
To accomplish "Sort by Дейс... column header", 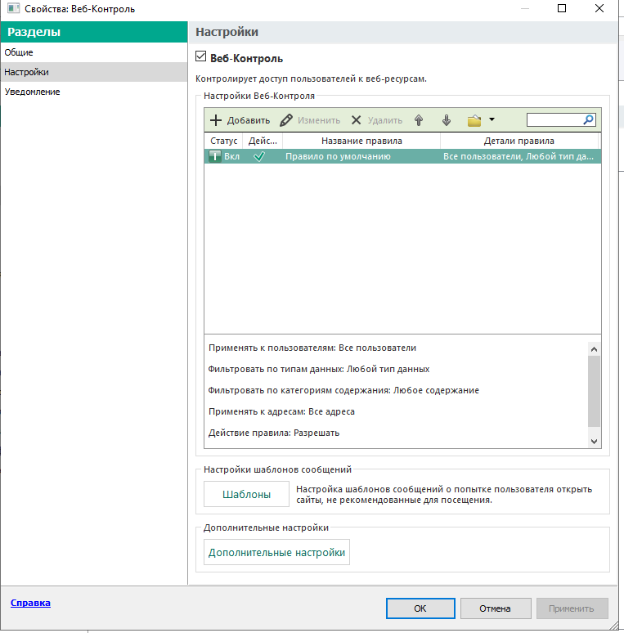I will pos(263,141).
